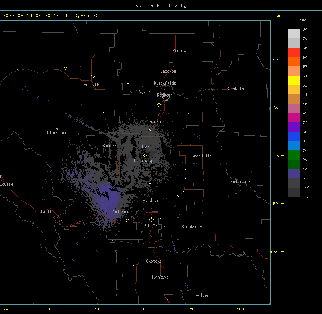Click the Banff label
This screenshot has height=314, width=322.
click(x=46, y=211)
